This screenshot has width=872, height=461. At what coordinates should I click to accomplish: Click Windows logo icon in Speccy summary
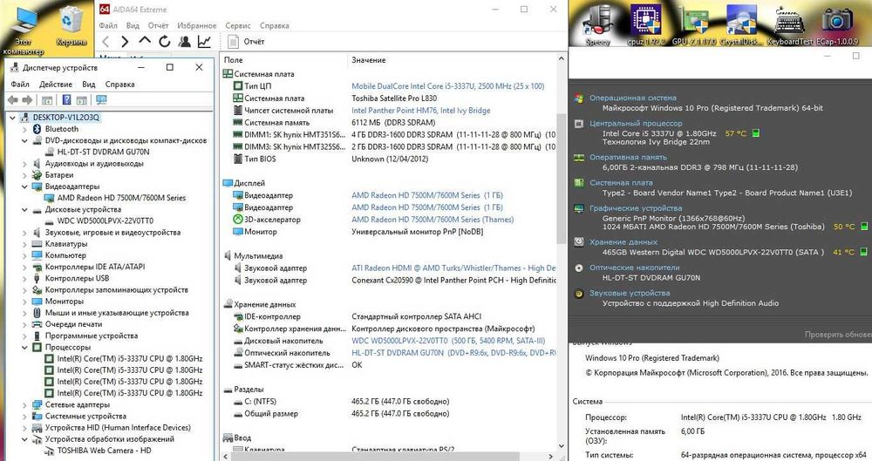click(x=579, y=98)
